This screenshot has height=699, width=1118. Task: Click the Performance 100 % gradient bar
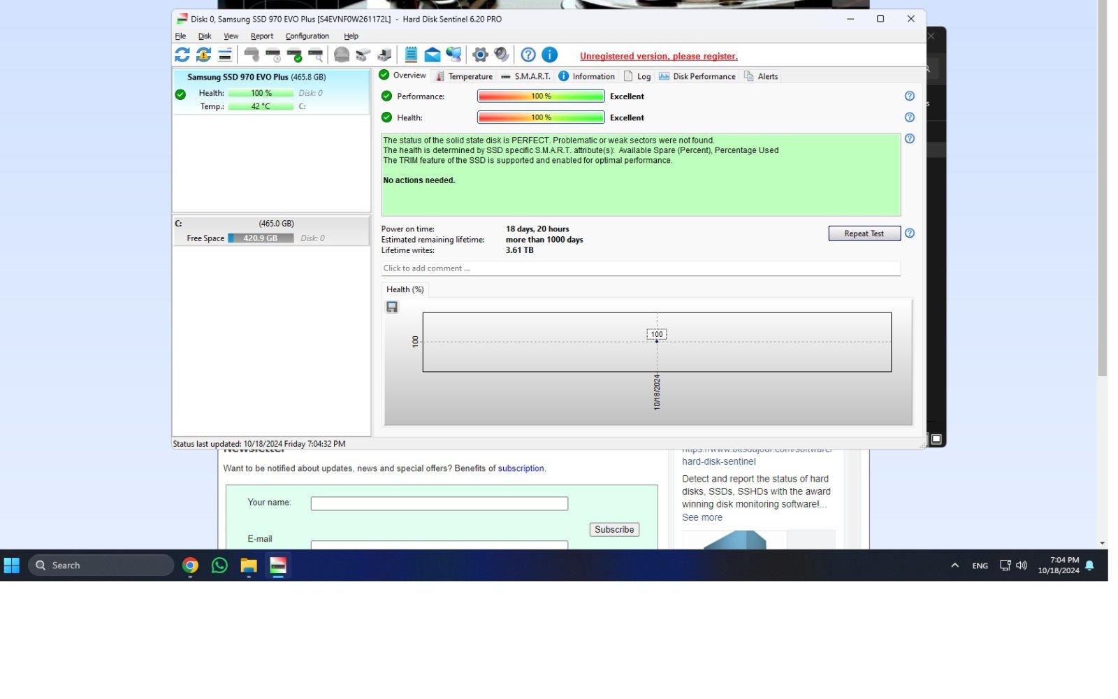click(x=541, y=96)
